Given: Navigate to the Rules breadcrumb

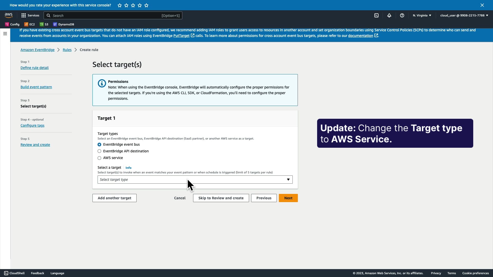Looking at the screenshot, I should [x=67, y=50].
